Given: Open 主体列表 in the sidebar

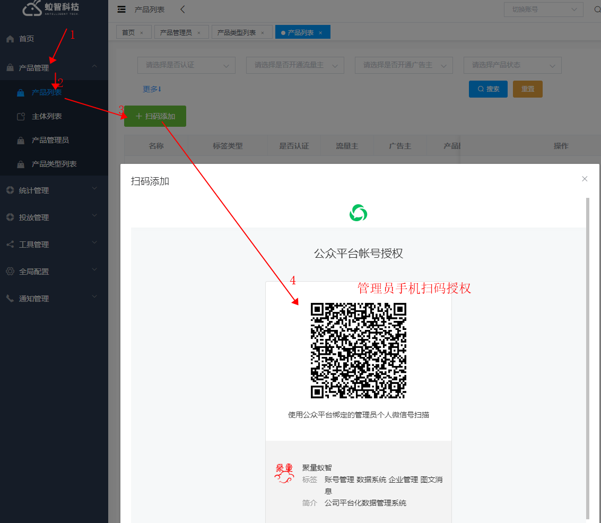Looking at the screenshot, I should pyautogui.click(x=54, y=117).
